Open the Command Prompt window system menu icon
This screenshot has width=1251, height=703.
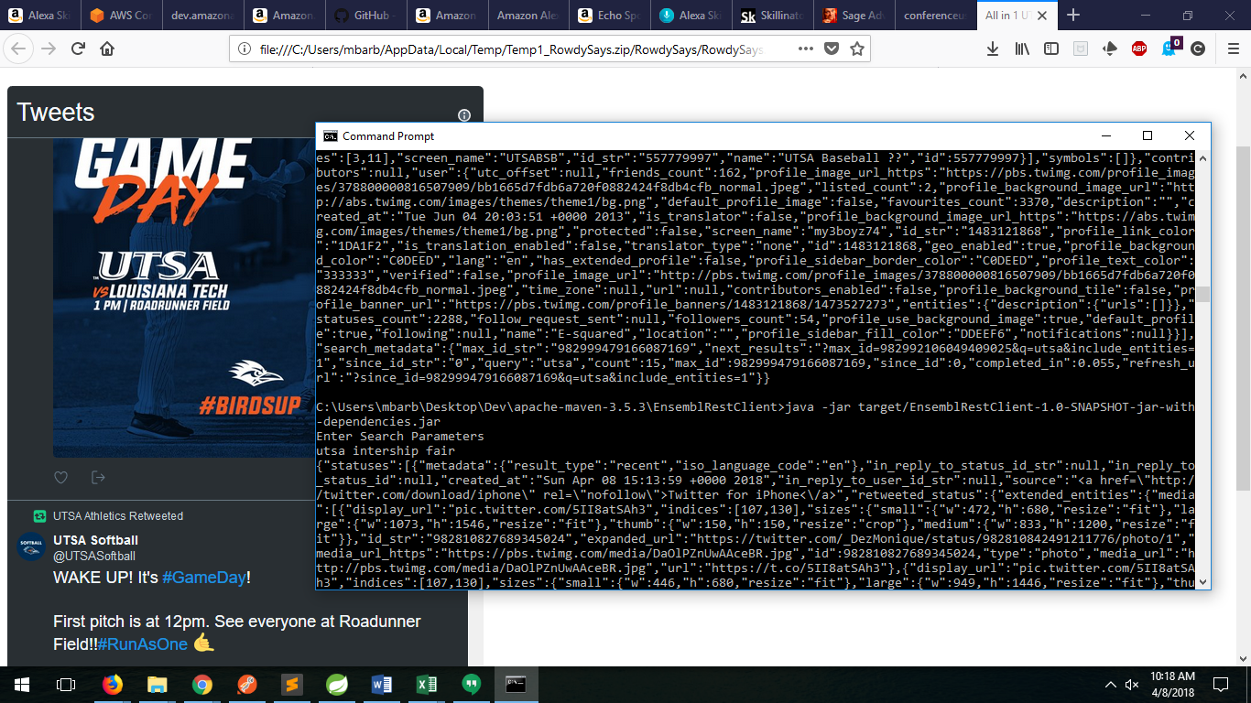click(330, 135)
